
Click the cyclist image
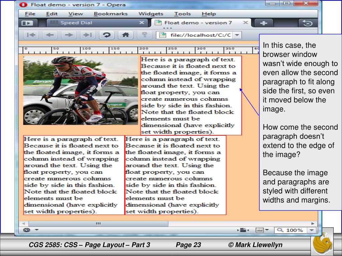coord(80,90)
